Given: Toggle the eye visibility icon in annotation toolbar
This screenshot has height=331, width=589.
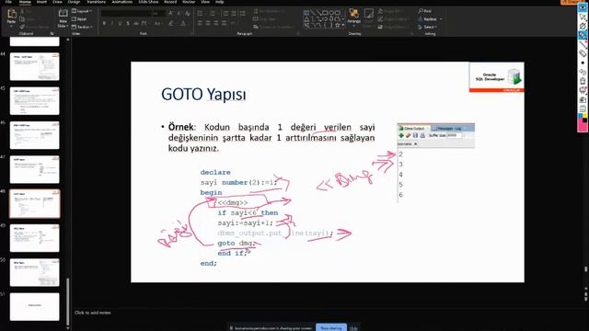Looking at the screenshot, I should 583,7.
